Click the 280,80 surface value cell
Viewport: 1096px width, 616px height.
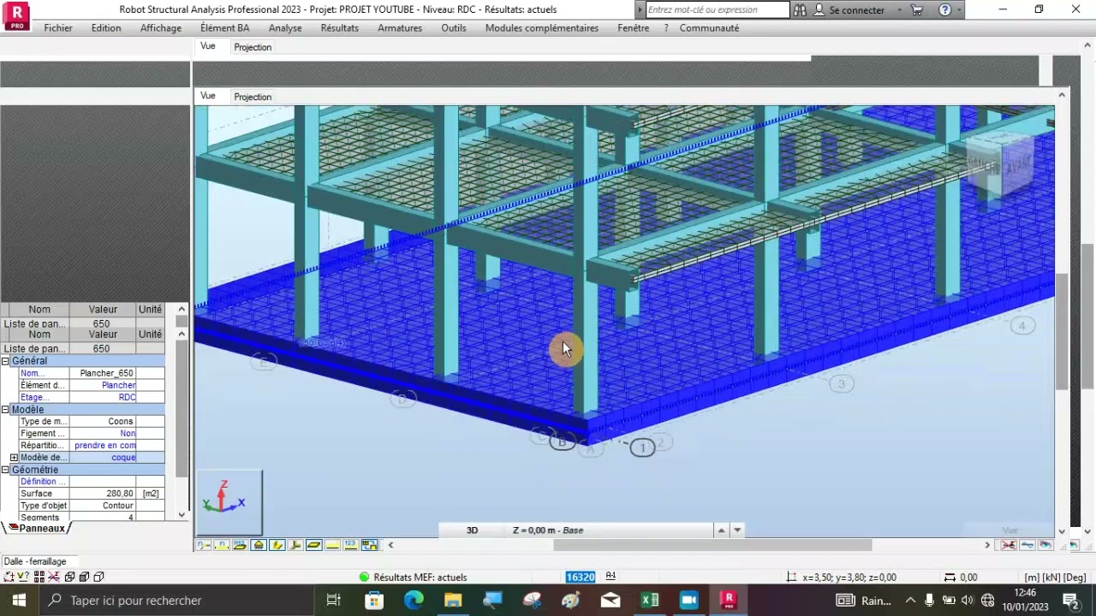tap(104, 494)
